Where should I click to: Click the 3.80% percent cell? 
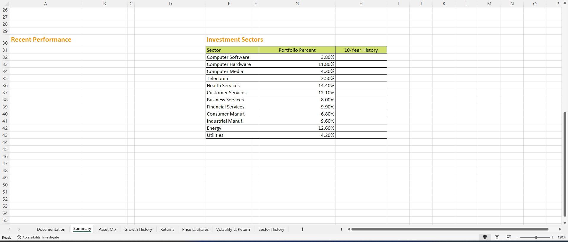[297, 57]
